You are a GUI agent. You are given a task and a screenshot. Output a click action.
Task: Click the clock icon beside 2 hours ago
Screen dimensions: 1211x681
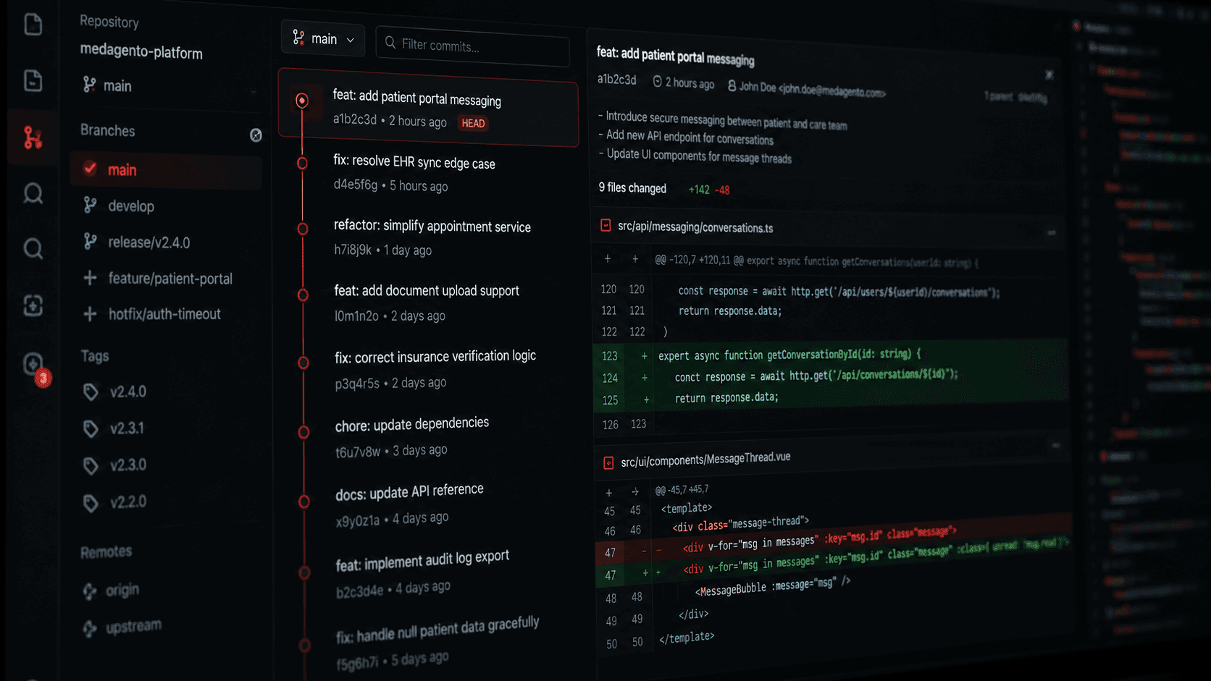[x=658, y=82]
